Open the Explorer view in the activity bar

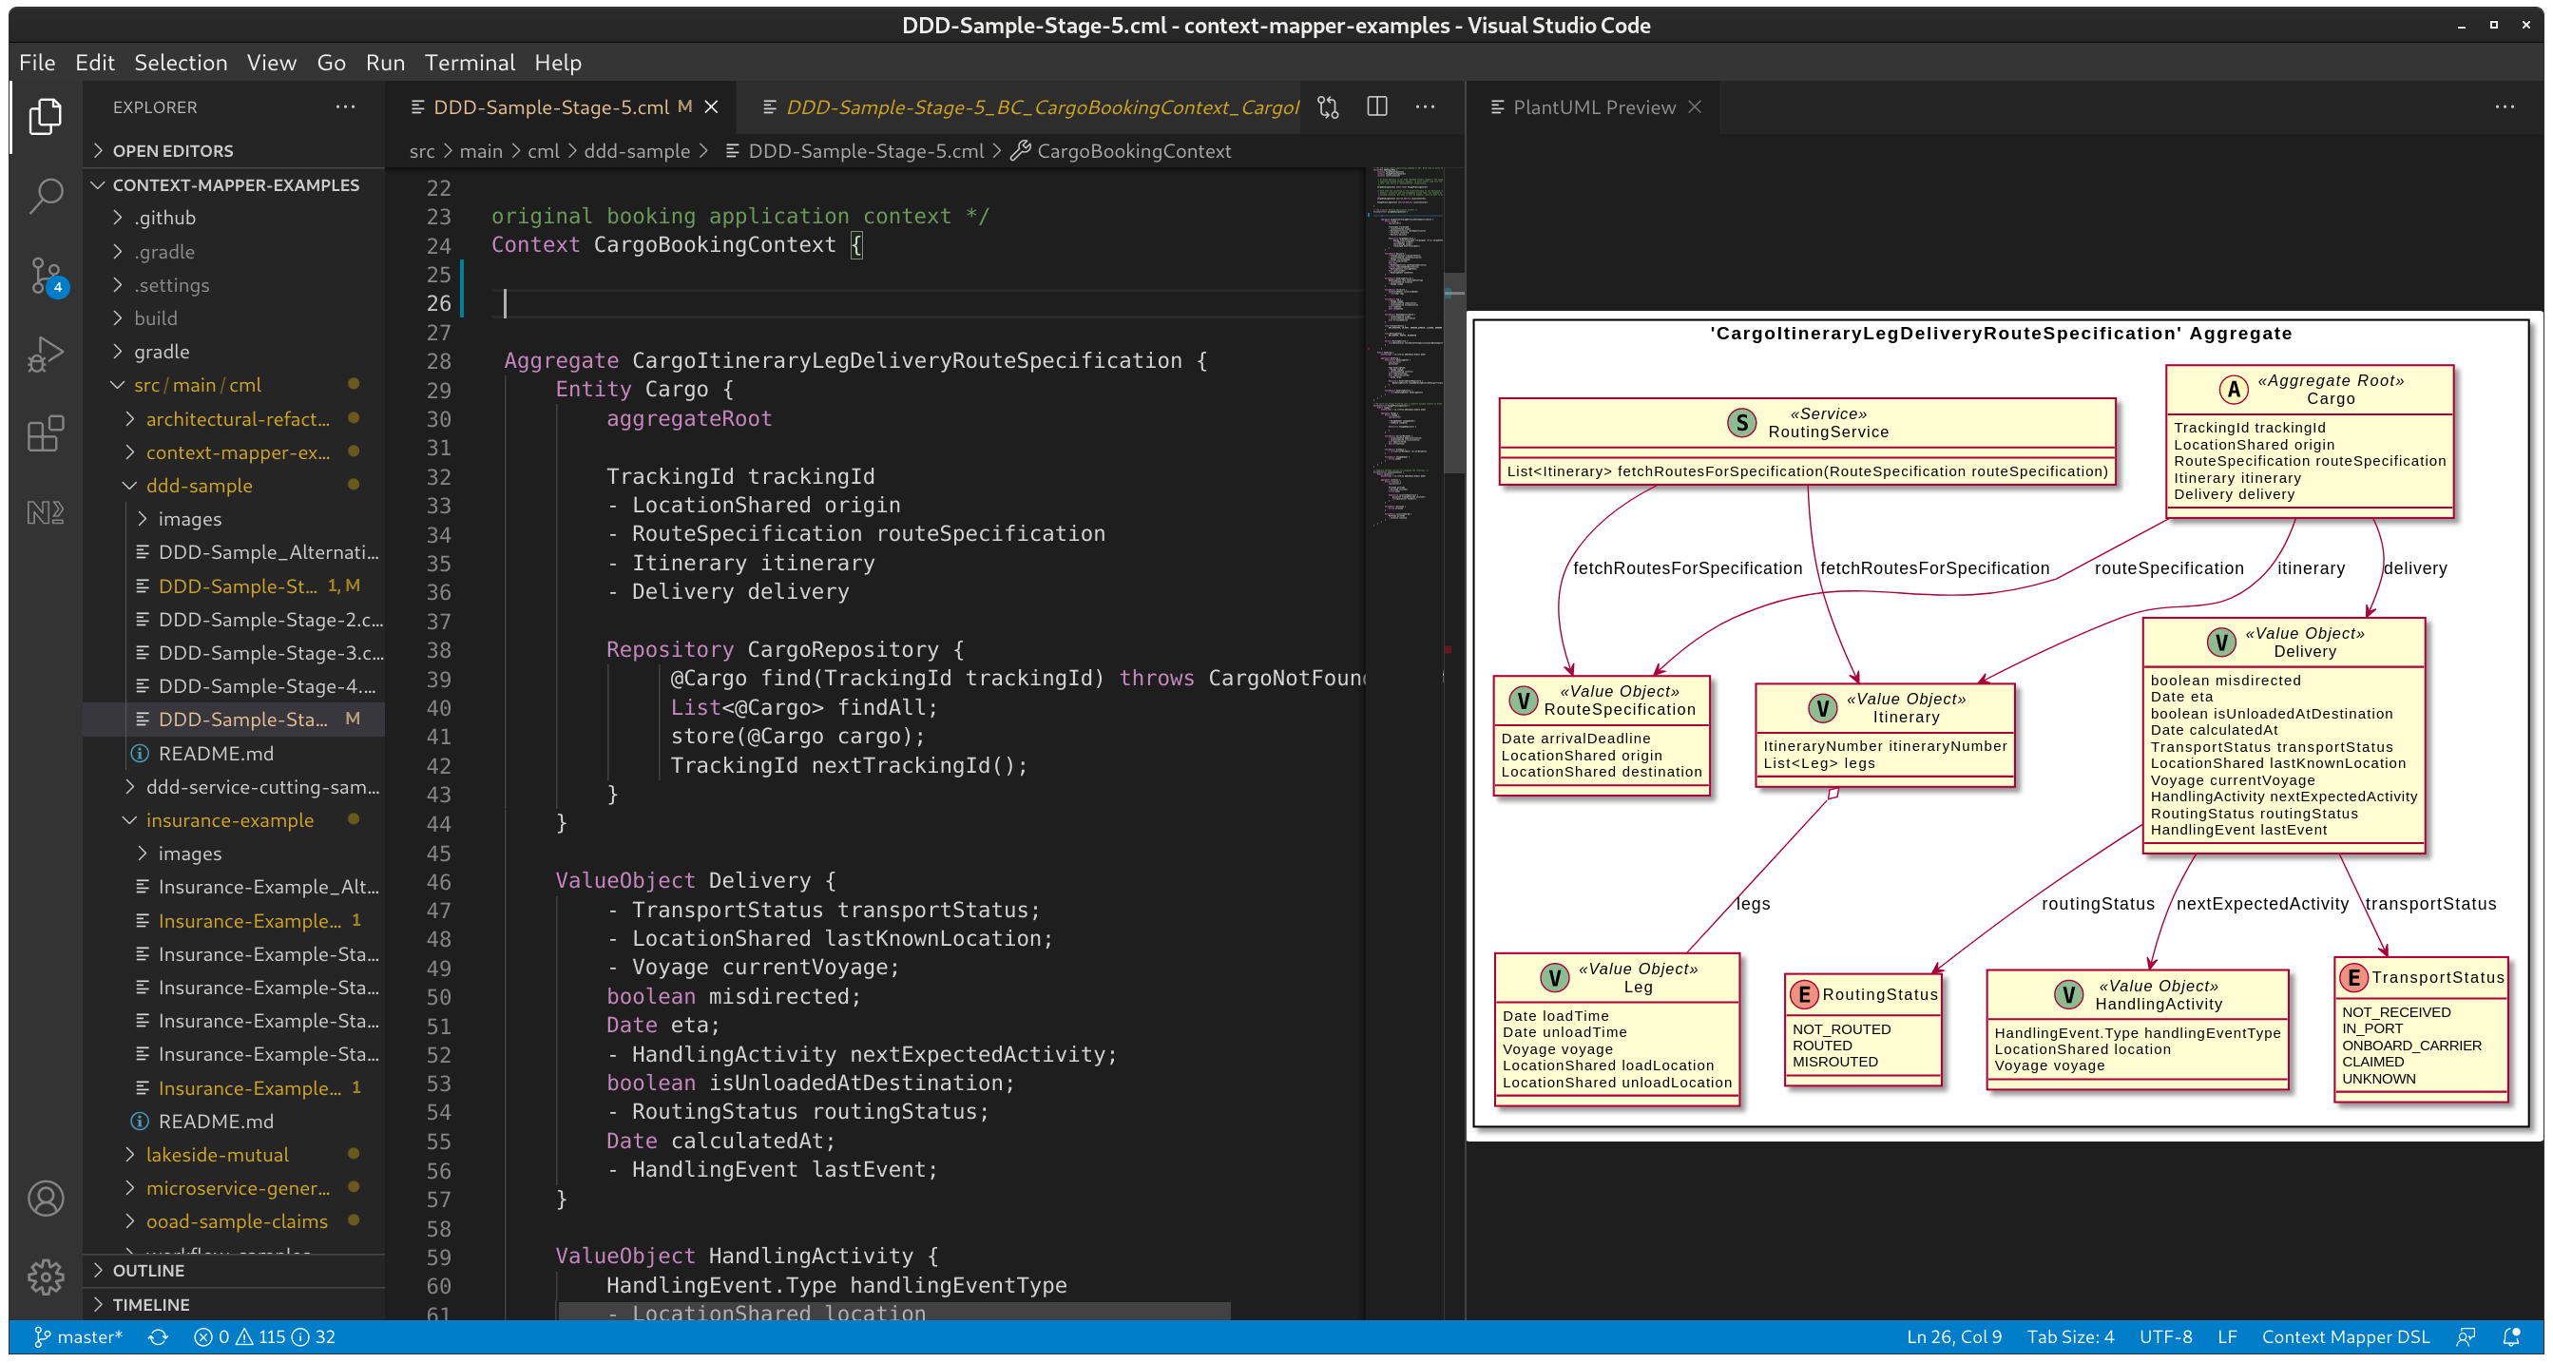(46, 116)
